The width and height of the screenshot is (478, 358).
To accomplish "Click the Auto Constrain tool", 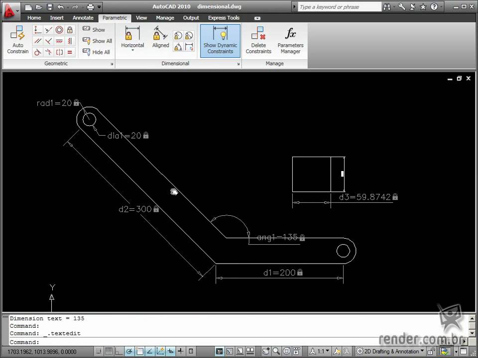I will [x=17, y=40].
